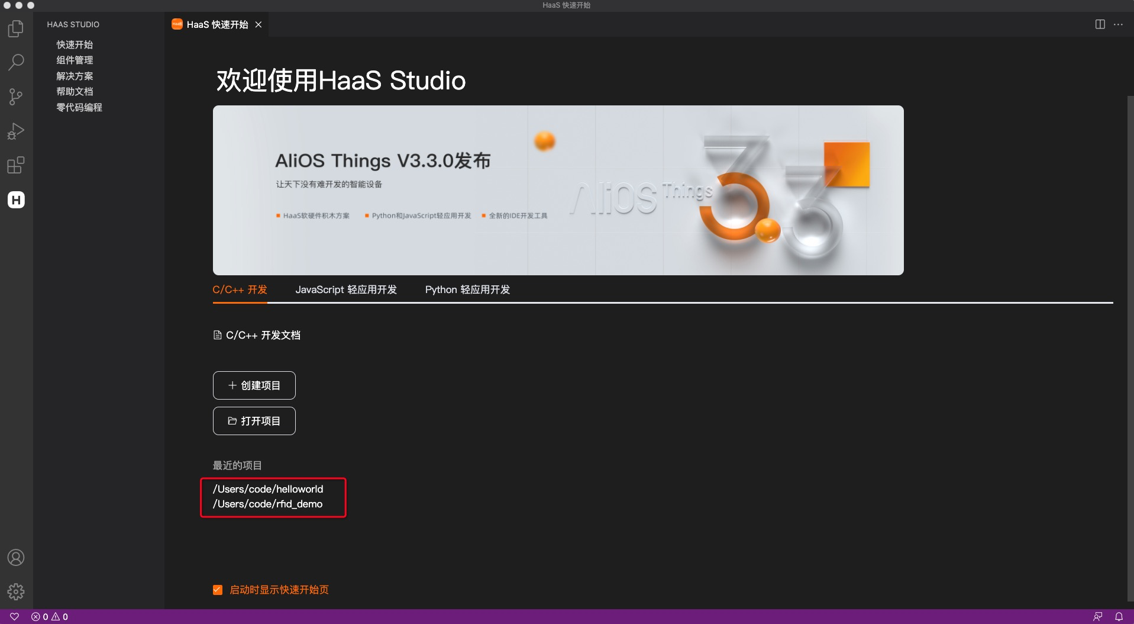
Task: Open the Manage gear icon
Action: point(16,591)
